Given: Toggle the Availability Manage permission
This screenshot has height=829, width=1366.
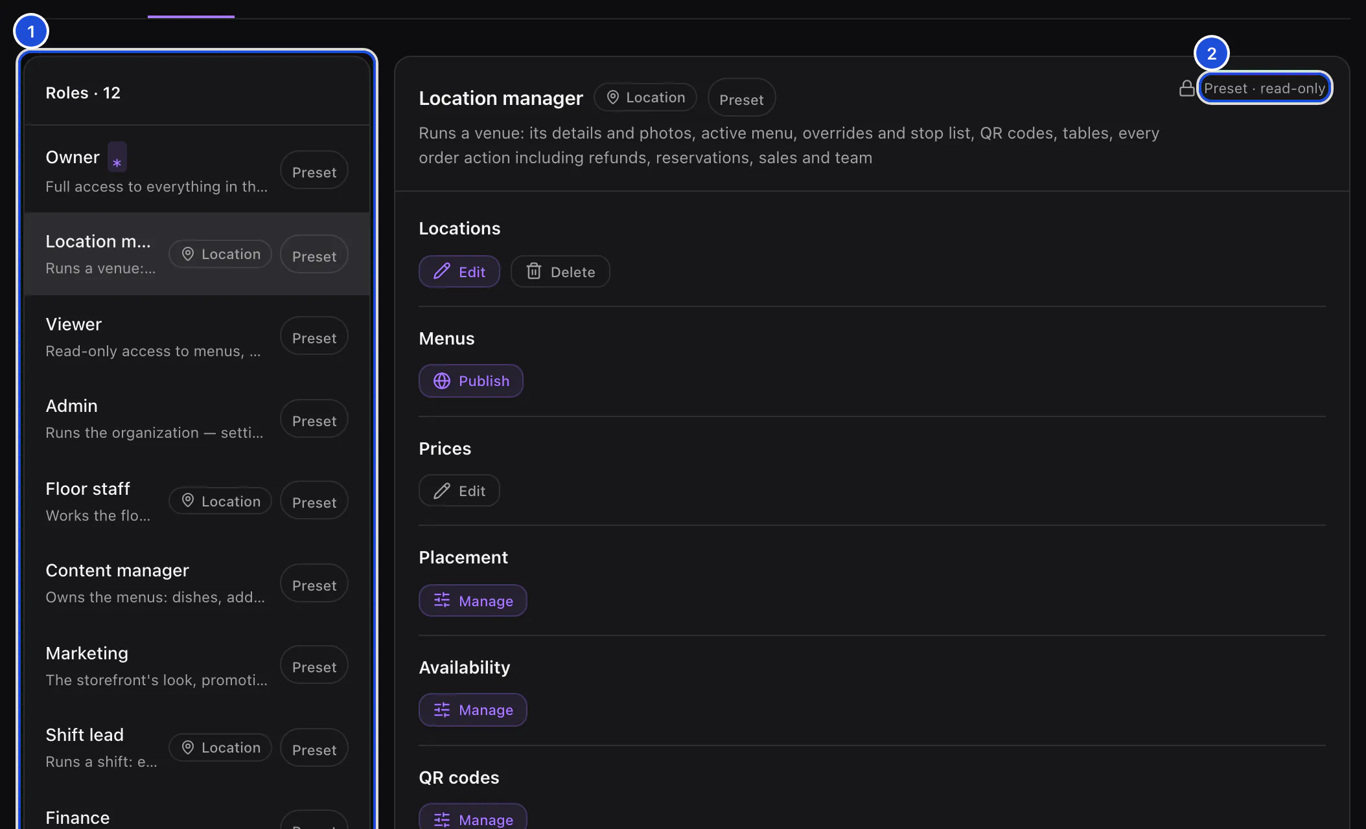Looking at the screenshot, I should (x=473, y=710).
